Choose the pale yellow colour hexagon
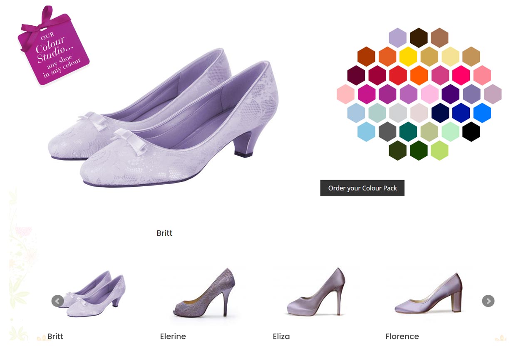526x361 pixels. pos(450,57)
